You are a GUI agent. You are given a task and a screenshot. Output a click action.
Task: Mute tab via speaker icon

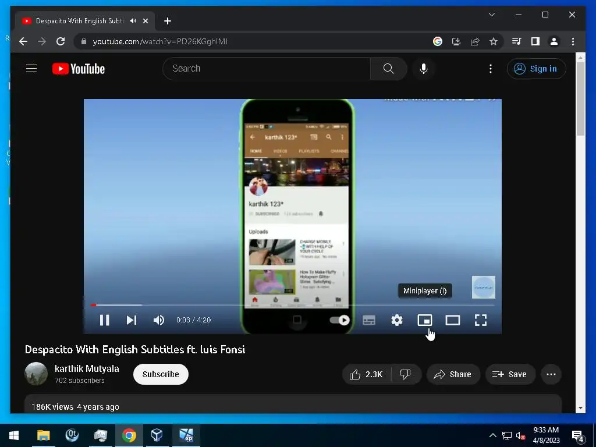click(133, 21)
